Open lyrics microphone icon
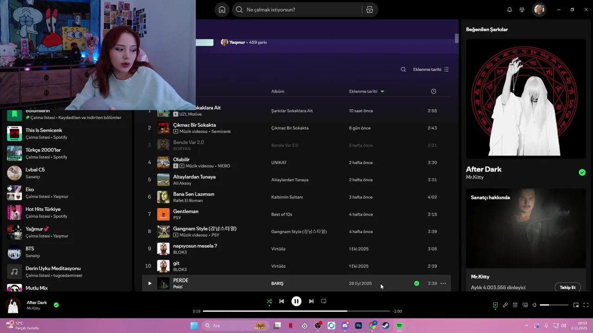The height and width of the screenshot is (333, 593). click(505, 305)
